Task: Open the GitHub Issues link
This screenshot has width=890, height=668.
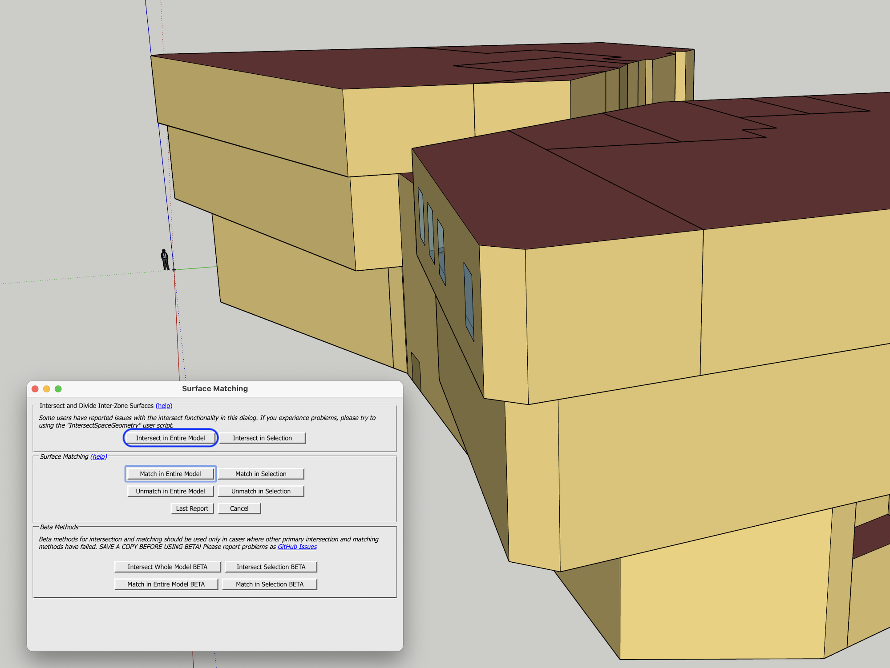Action: click(297, 547)
